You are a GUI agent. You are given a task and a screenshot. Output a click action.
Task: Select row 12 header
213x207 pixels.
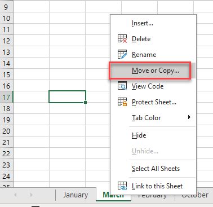pyautogui.click(x=6, y=41)
